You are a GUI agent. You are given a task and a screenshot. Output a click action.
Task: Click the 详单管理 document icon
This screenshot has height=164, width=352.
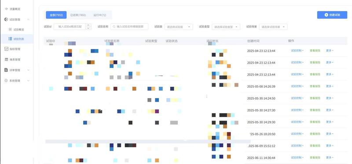pyautogui.click(x=6, y=70)
